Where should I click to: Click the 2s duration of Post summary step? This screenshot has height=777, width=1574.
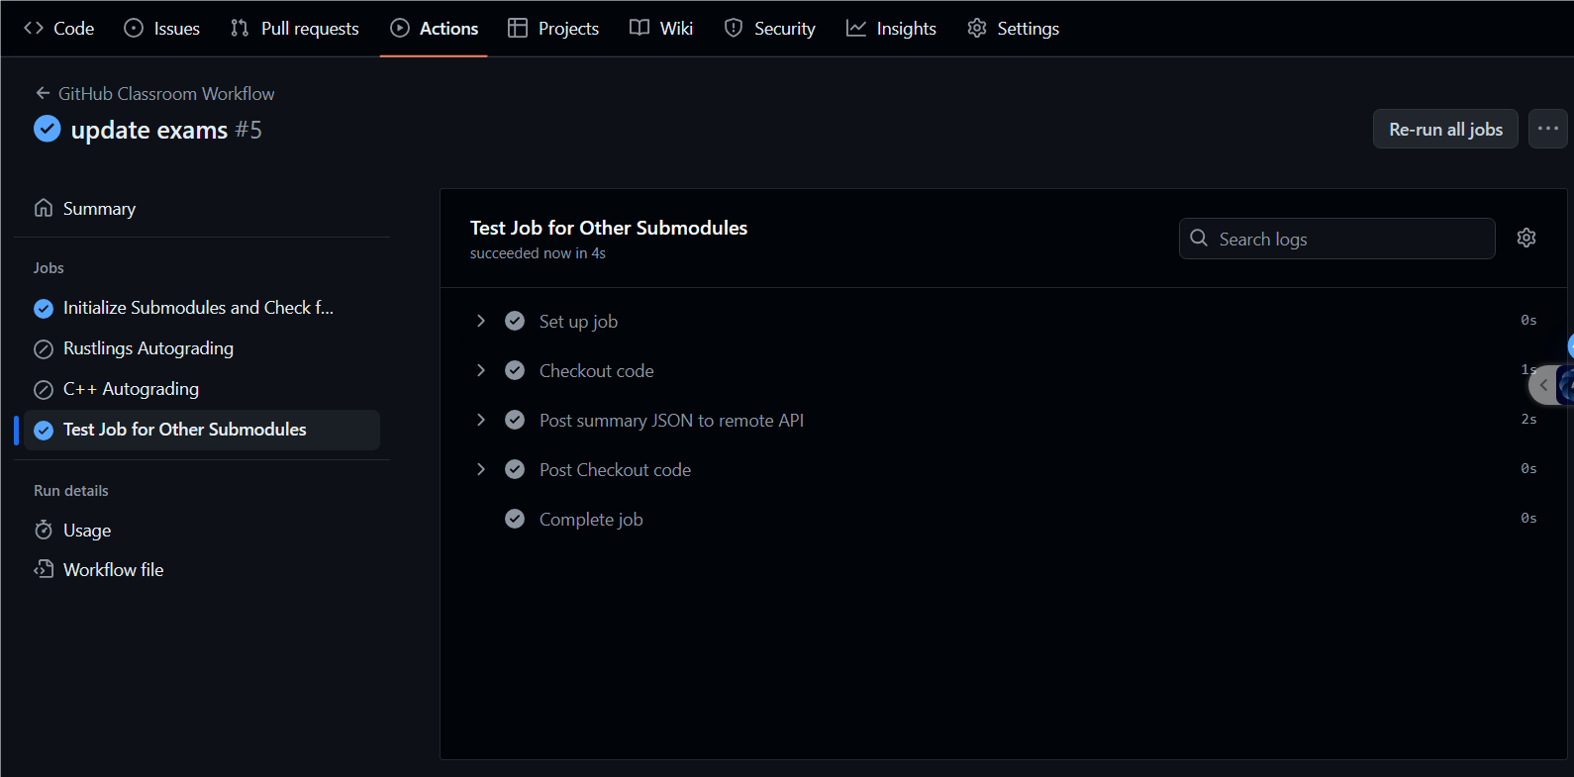point(1528,420)
